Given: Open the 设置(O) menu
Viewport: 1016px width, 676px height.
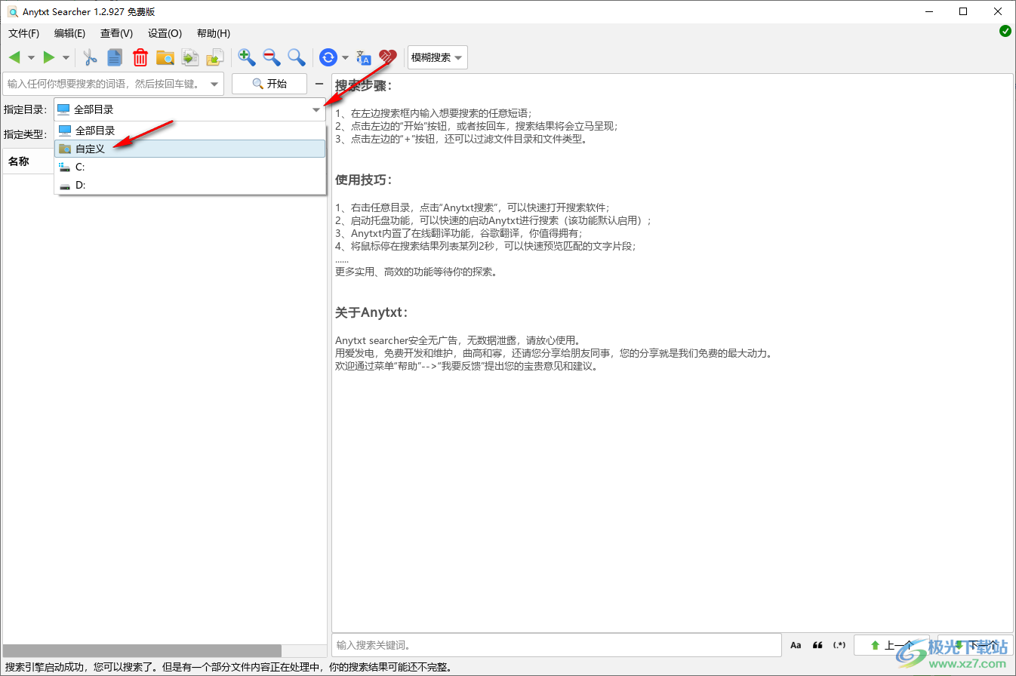Looking at the screenshot, I should [x=165, y=33].
